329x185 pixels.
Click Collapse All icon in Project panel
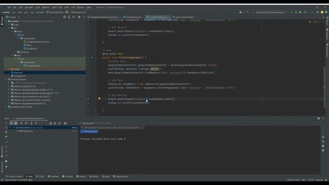point(74,17)
